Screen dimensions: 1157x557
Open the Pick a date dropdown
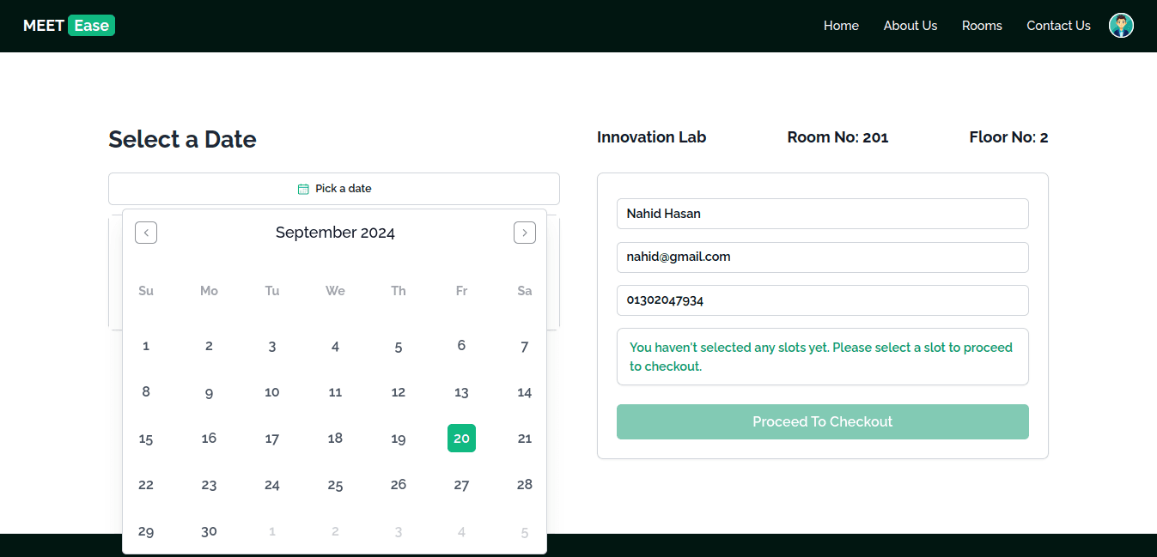(334, 189)
